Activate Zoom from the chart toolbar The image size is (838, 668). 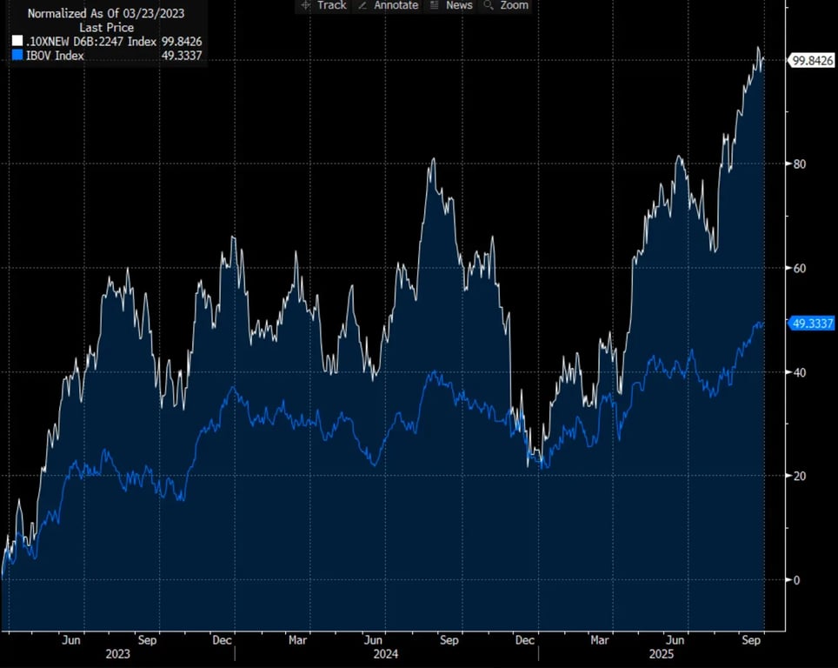[x=514, y=5]
